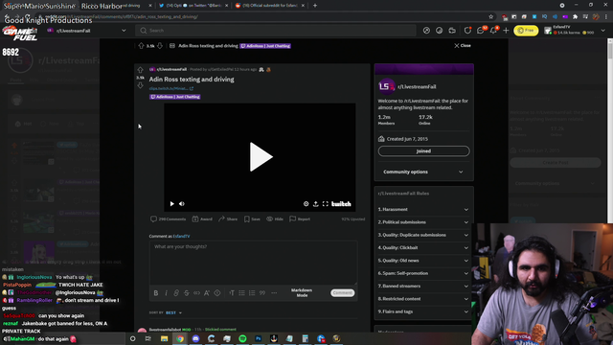
Task: Insert quote block in comment editor
Action: coord(262,293)
